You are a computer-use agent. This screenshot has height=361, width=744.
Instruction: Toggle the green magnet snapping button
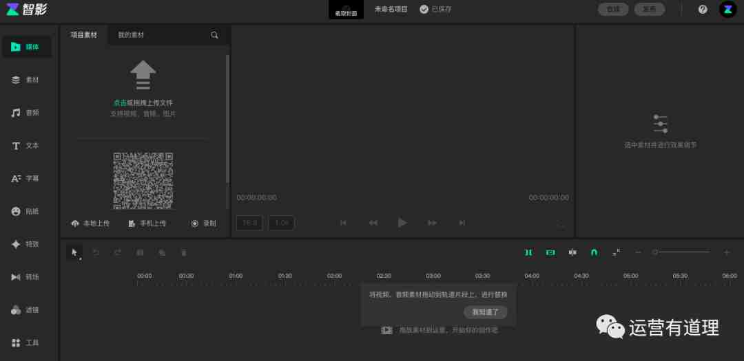[x=594, y=252]
